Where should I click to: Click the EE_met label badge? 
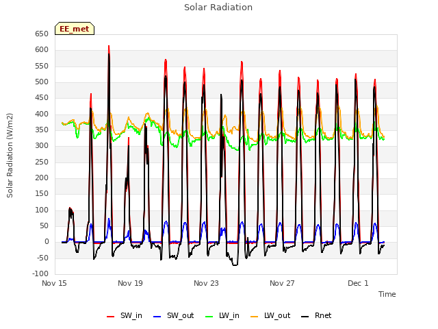75,29
